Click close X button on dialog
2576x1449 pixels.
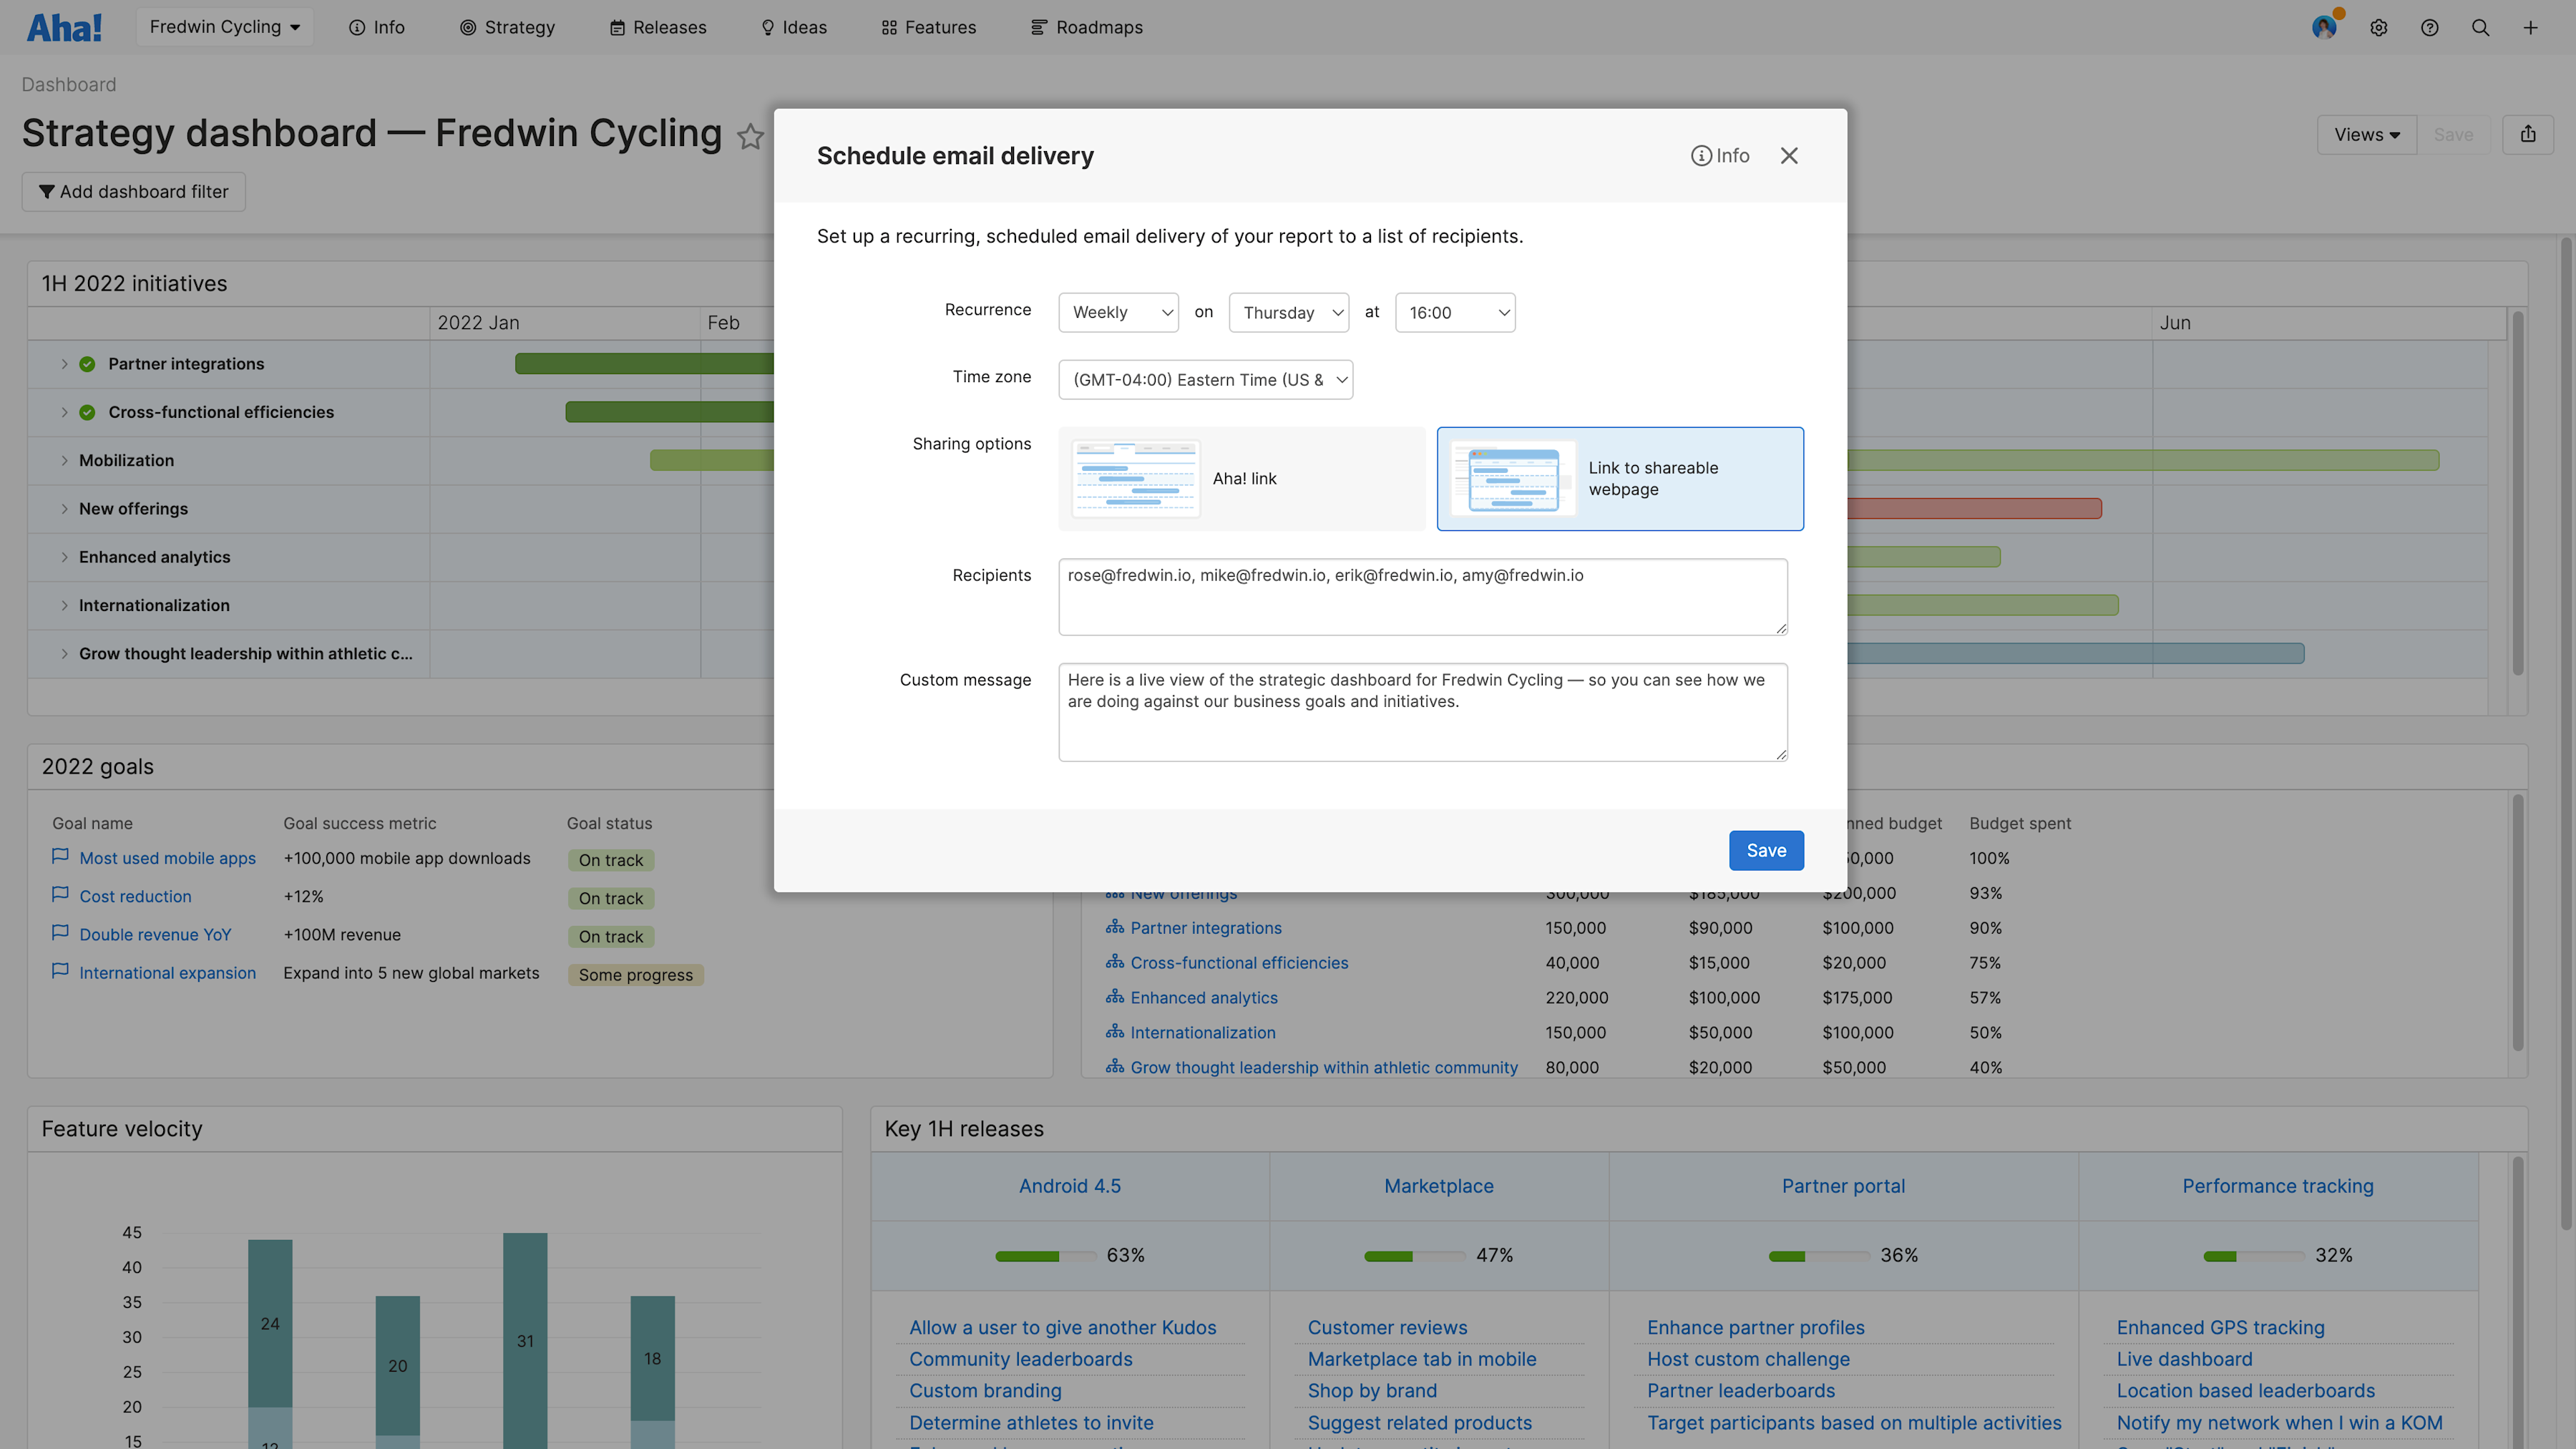(1789, 156)
